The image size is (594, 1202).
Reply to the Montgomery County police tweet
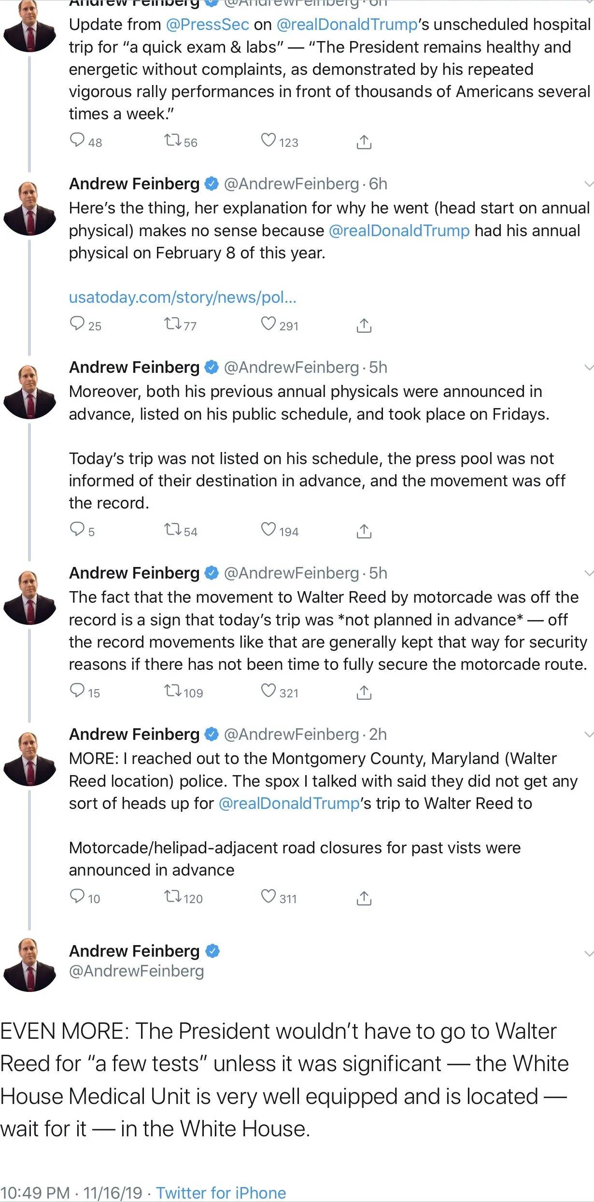(77, 897)
